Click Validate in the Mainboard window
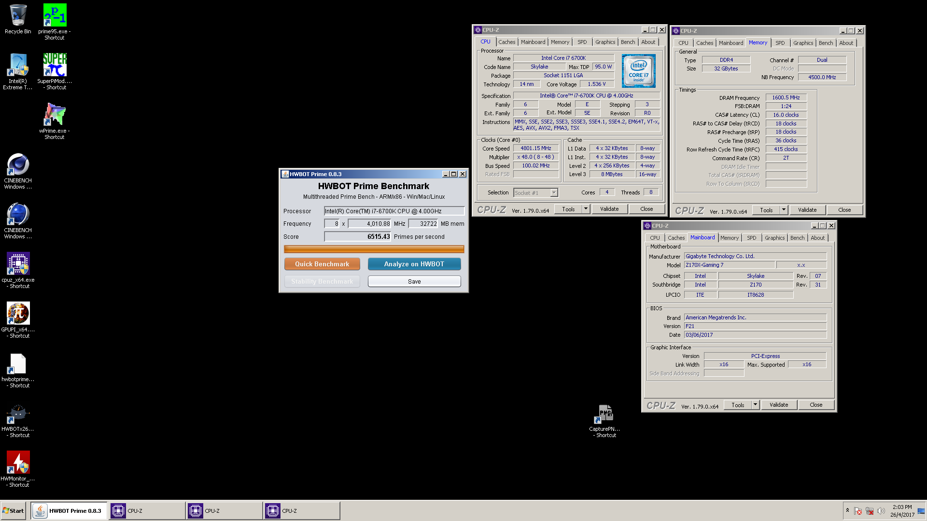Screen dimensions: 927x521 tap(779, 405)
